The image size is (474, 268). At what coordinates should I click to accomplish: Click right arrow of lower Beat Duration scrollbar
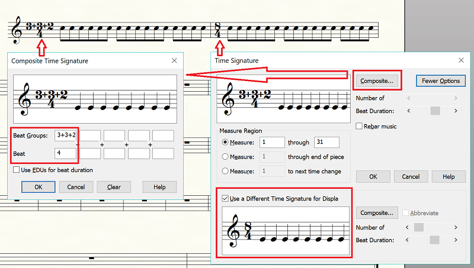tap(456, 240)
